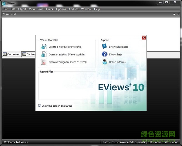Click the Create a new EViews workfile icon
This screenshot has height=146, width=182.
[x=44, y=47]
